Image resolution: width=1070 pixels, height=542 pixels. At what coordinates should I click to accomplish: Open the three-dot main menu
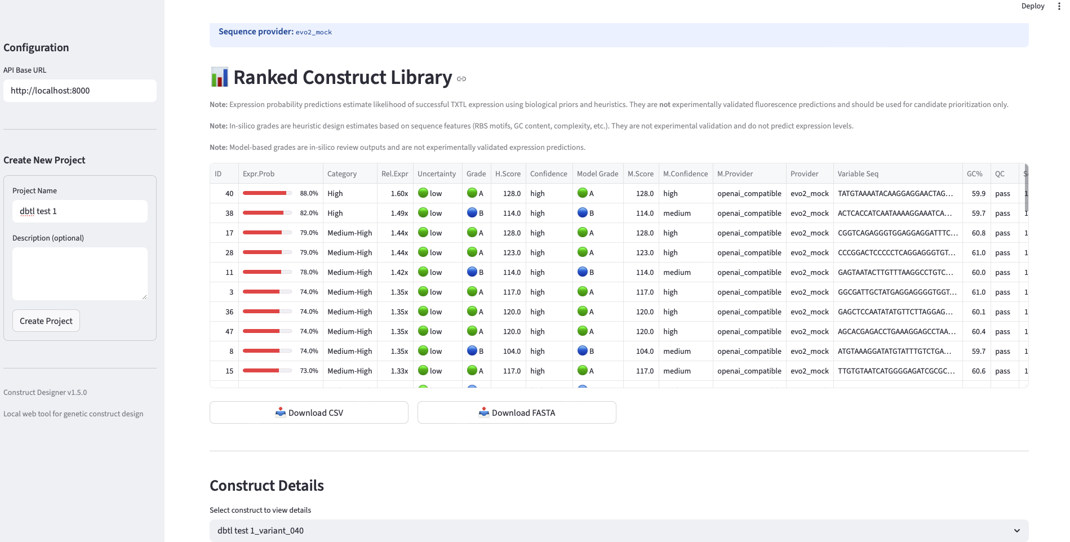1059,6
